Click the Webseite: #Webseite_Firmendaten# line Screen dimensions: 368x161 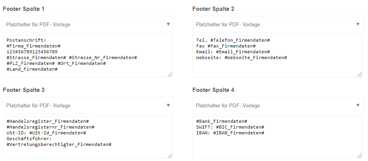tap(241, 58)
